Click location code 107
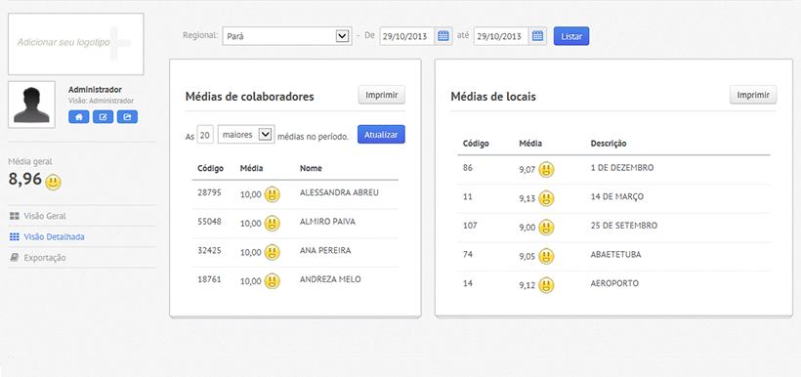The image size is (801, 377). [x=470, y=226]
